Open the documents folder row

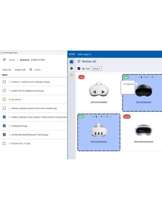pyautogui.click(x=34, y=99)
